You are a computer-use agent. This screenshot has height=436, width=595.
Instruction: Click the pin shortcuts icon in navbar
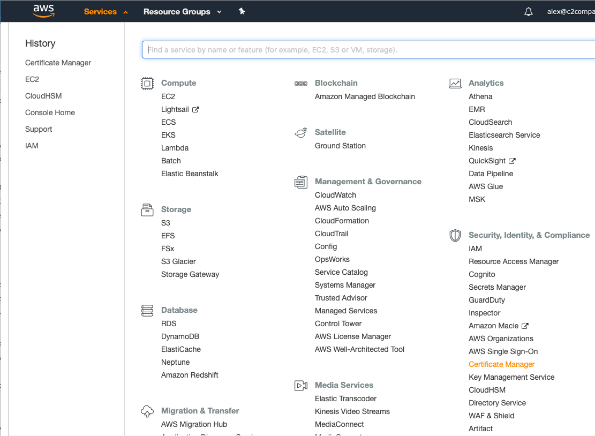[242, 11]
